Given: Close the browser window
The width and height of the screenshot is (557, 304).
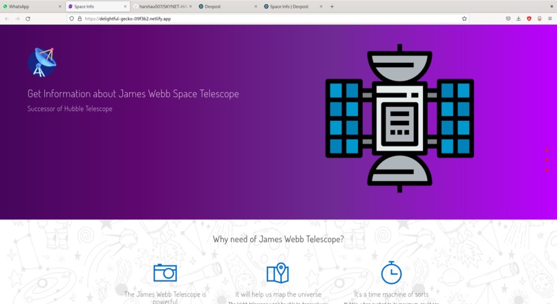Looking at the screenshot, I should 551,6.
